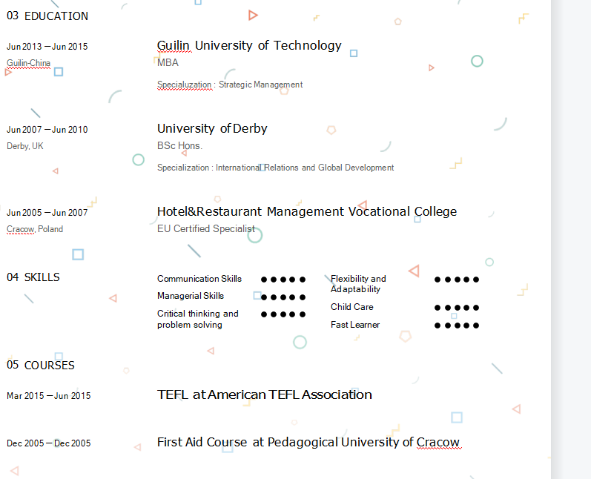
Task: Click the Communication Skills rating dots
Action: click(283, 280)
